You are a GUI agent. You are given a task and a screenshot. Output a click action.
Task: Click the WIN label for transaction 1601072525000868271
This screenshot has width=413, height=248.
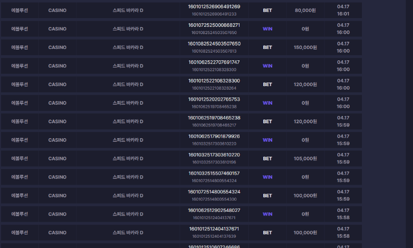(267, 29)
